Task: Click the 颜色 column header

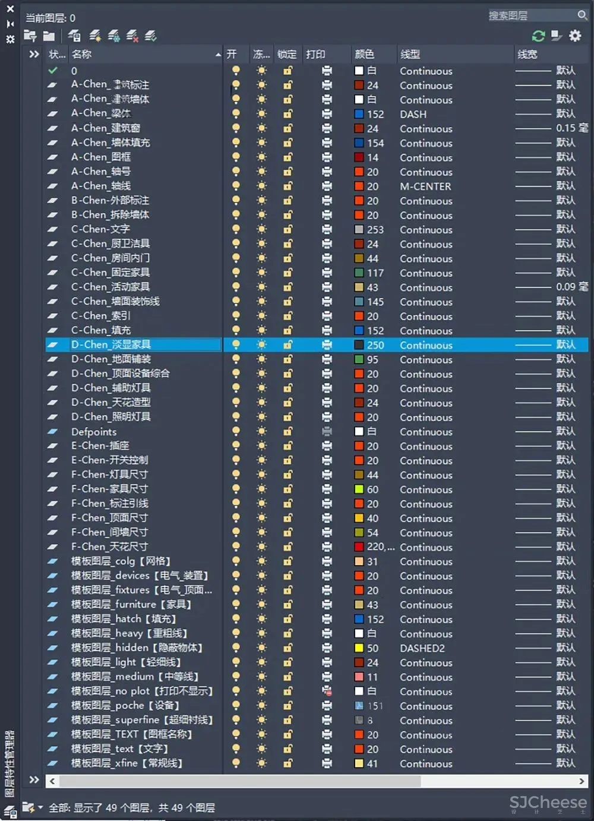Action: pos(364,55)
